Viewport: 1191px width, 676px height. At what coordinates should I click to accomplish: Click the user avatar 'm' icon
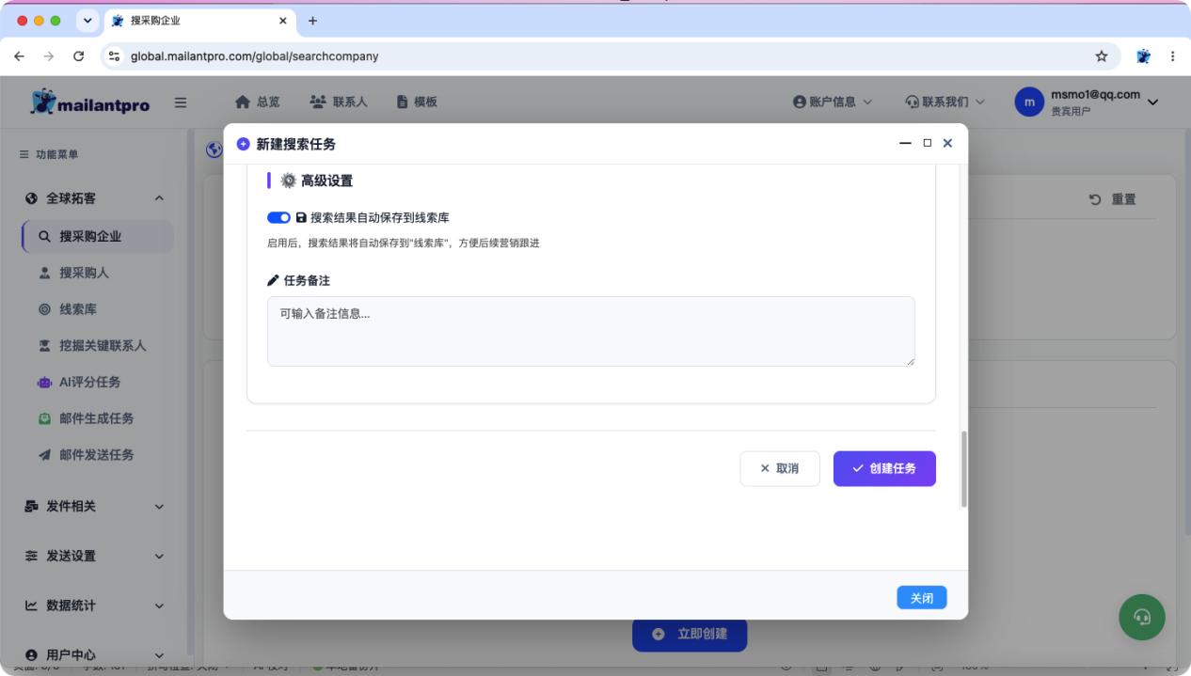[x=1029, y=102]
